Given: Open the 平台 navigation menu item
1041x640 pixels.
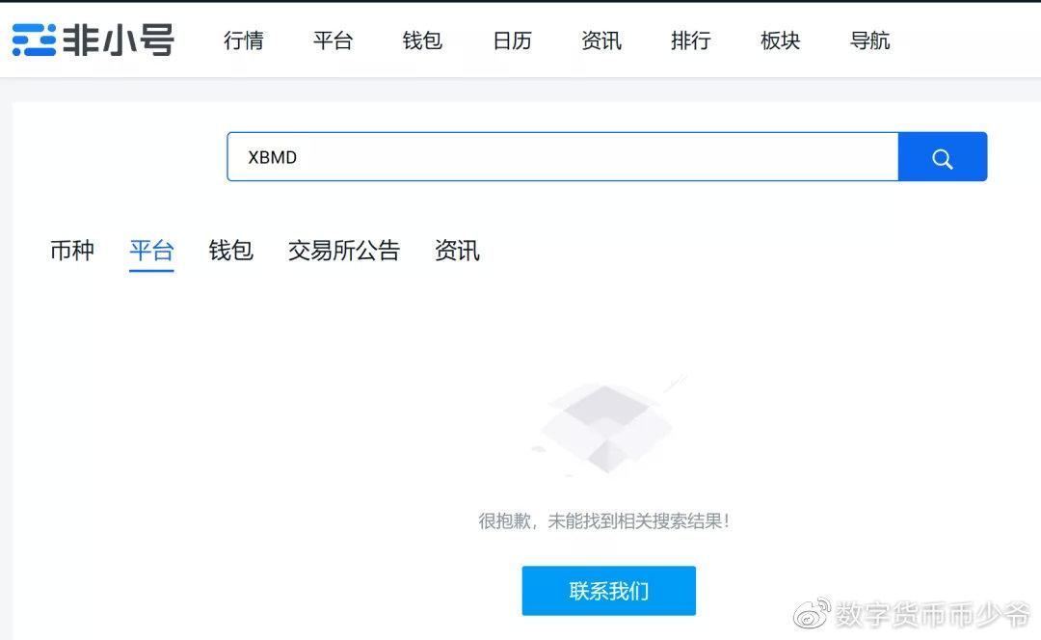Looking at the screenshot, I should 333,40.
